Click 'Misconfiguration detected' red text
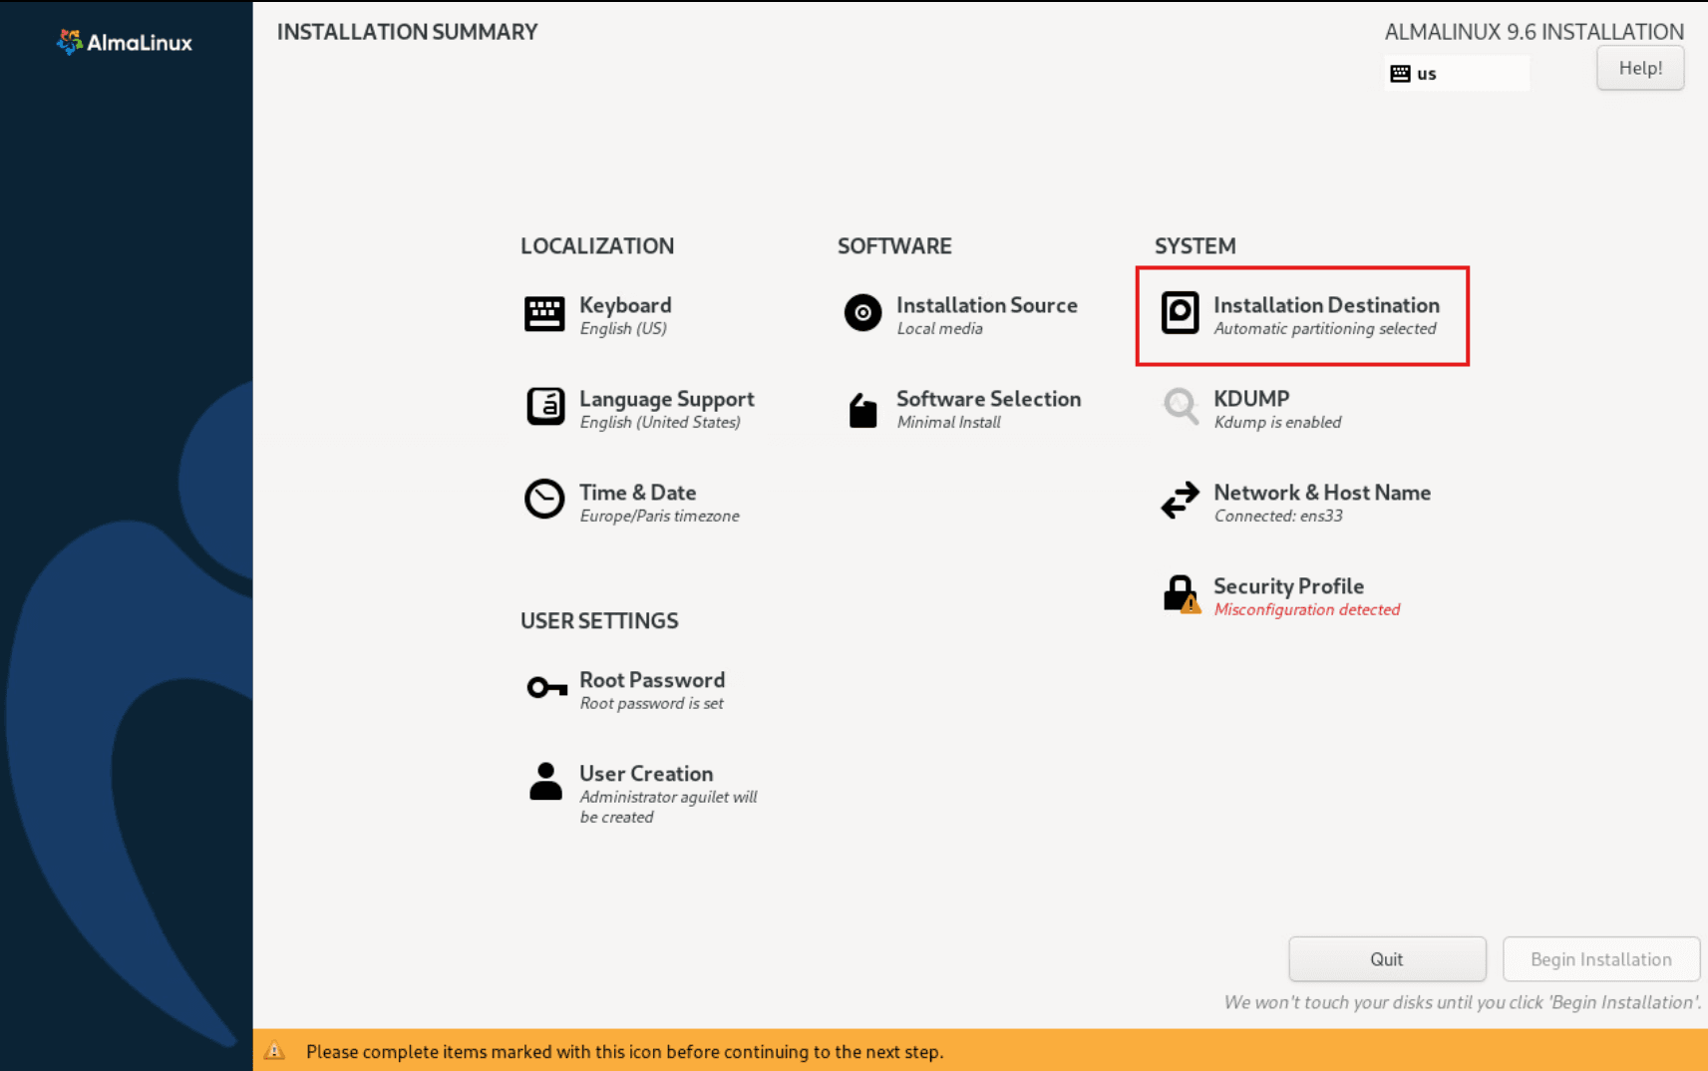Image resolution: width=1708 pixels, height=1071 pixels. [1306, 609]
